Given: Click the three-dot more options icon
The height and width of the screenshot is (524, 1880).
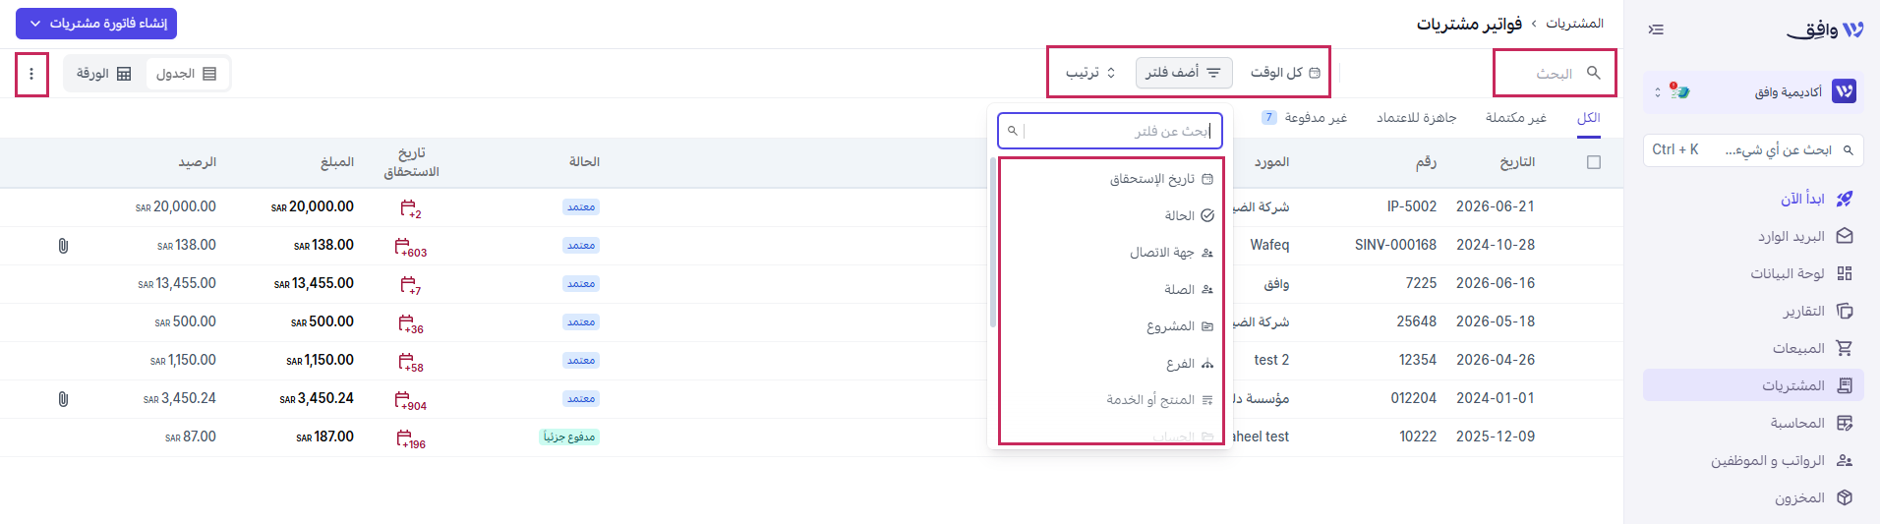Looking at the screenshot, I should (x=31, y=74).
